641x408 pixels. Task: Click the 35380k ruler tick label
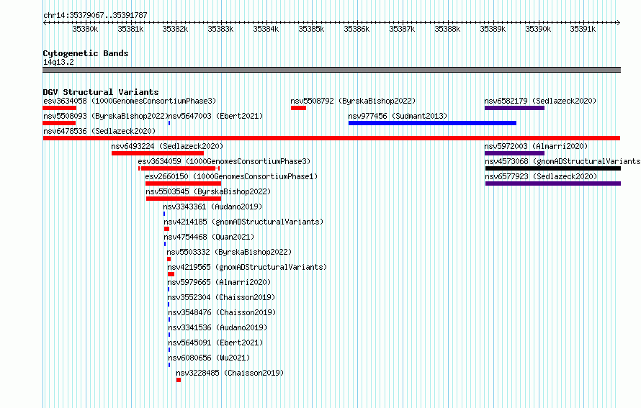click(x=85, y=29)
